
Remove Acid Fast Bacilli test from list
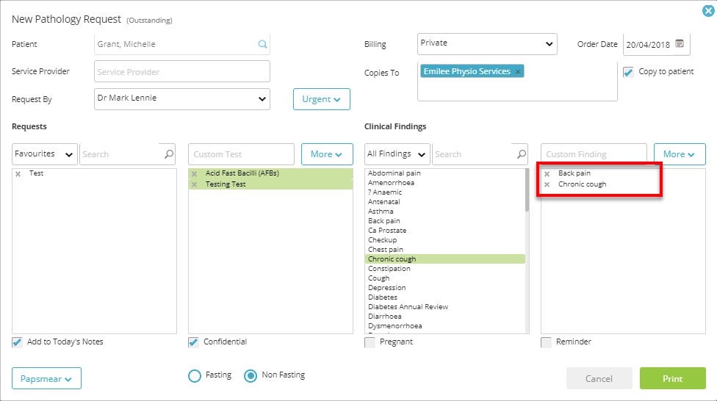coord(195,174)
